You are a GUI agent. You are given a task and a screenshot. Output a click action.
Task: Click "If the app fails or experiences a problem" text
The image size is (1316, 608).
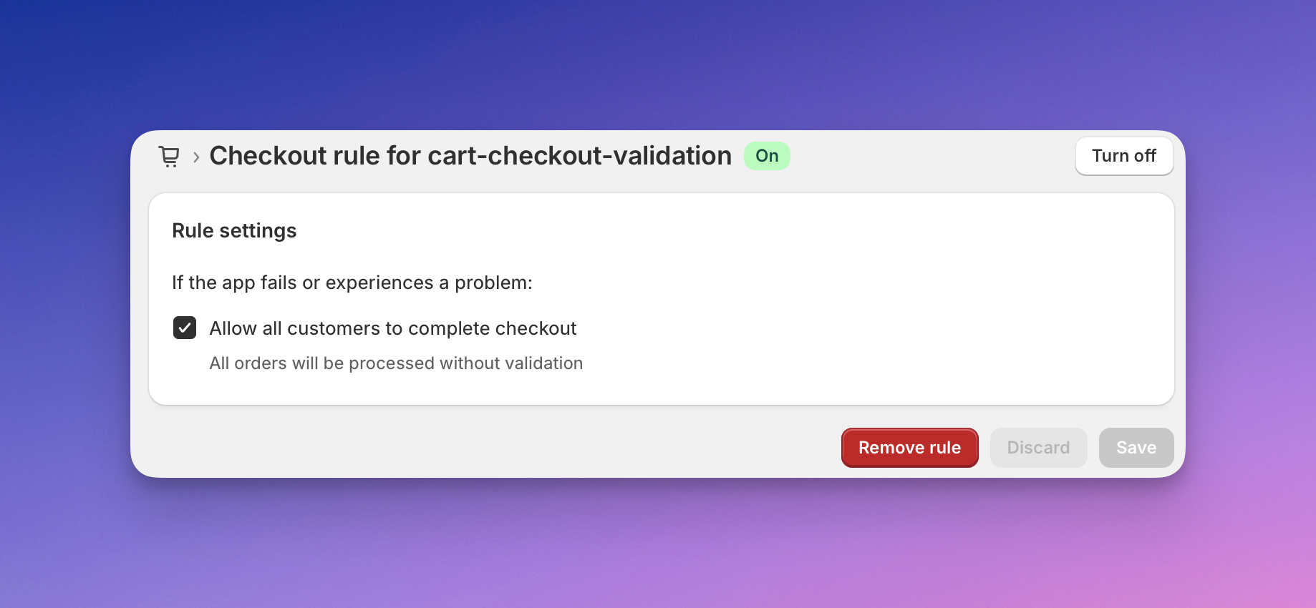[352, 283]
